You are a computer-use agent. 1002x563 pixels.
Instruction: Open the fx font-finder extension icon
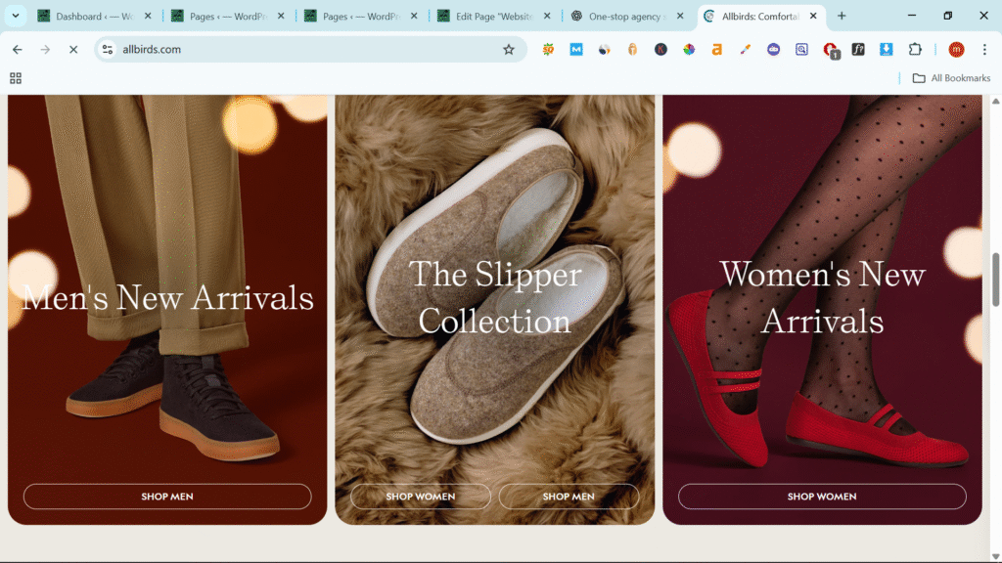point(858,50)
